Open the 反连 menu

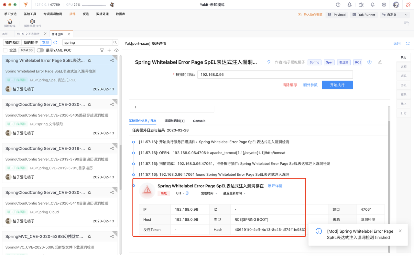[86, 14]
